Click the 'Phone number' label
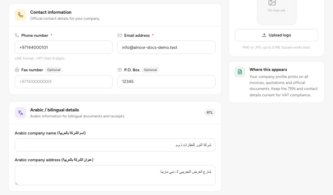Screen dimensions: 333x195 point(35,35)
